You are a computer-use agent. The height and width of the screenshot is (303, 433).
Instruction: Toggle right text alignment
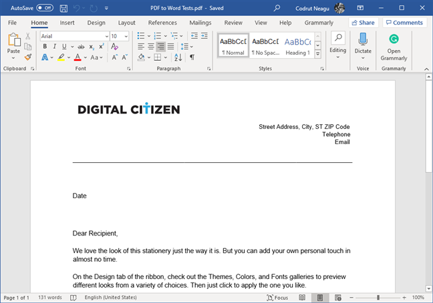click(x=161, y=46)
